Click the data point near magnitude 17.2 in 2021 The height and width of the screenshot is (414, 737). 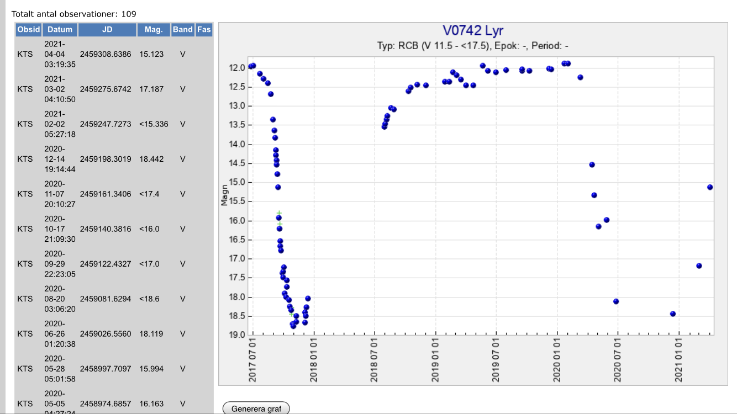click(x=699, y=266)
